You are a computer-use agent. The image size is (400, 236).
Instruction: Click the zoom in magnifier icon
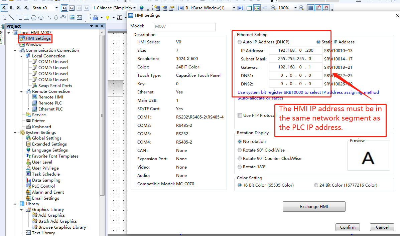pyautogui.click(x=273, y=8)
